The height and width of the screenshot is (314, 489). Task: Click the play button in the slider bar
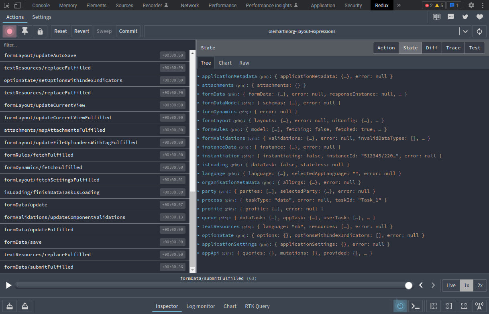(x=8, y=285)
